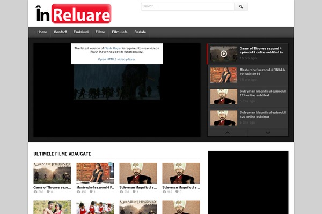Select Suleyman episodul 124 thumbnail in playlist
Screen dimensions: 322x214
click(x=224, y=97)
